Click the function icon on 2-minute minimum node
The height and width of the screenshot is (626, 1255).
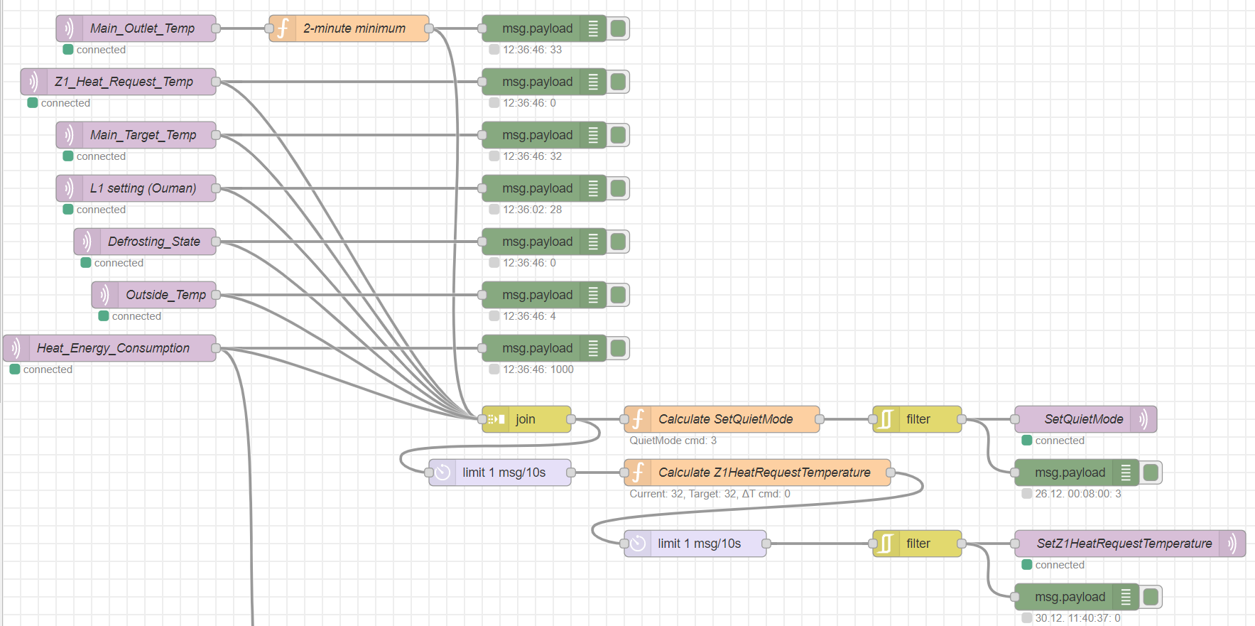tap(283, 28)
